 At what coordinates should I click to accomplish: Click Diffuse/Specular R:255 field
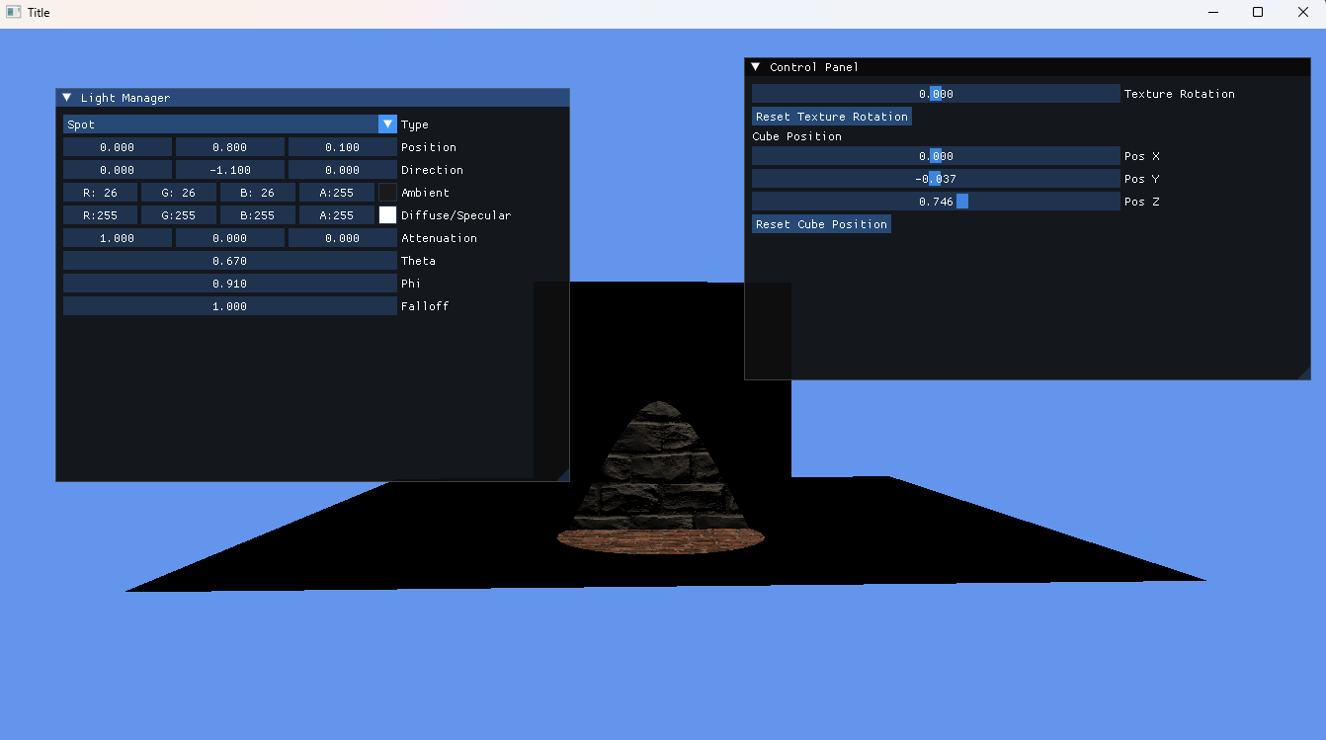click(101, 215)
